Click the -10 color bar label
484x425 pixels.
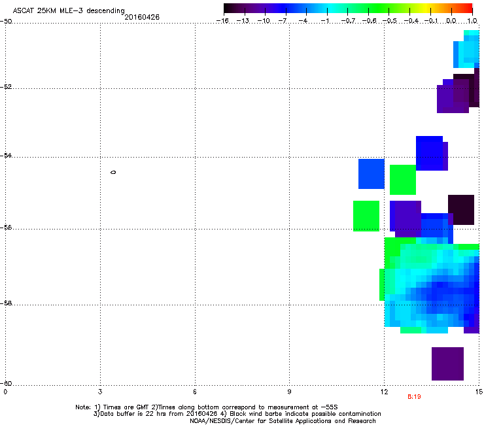coord(264,21)
